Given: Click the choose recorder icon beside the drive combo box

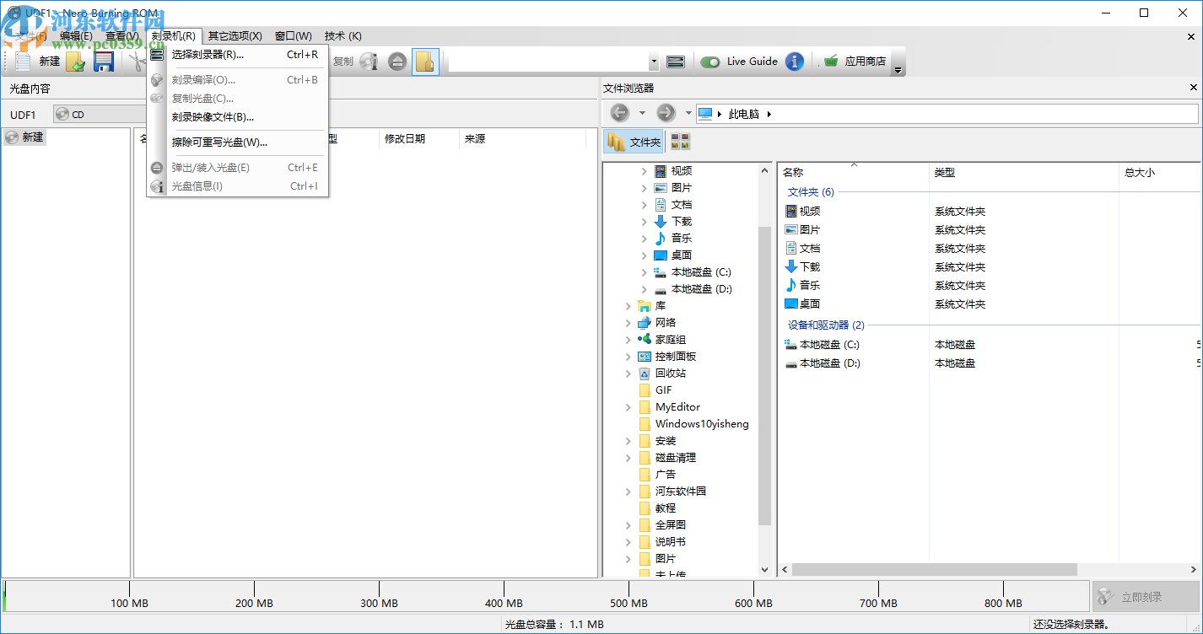Looking at the screenshot, I should pyautogui.click(x=675, y=61).
